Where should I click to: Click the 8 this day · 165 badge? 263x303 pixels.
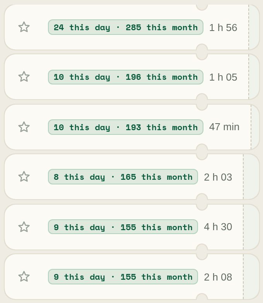coord(123,177)
